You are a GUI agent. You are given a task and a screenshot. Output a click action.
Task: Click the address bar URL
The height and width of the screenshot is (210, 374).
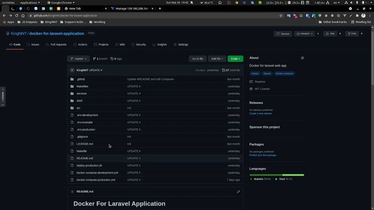pyautogui.click(x=65, y=16)
